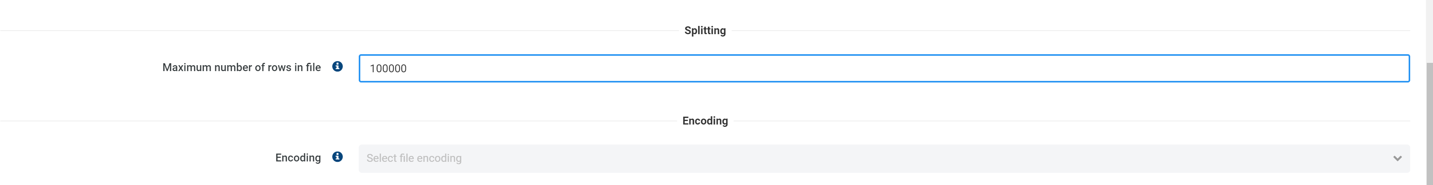Click the divider line left of 'Splitting' heading
This screenshot has height=185, width=1433.
334,31
